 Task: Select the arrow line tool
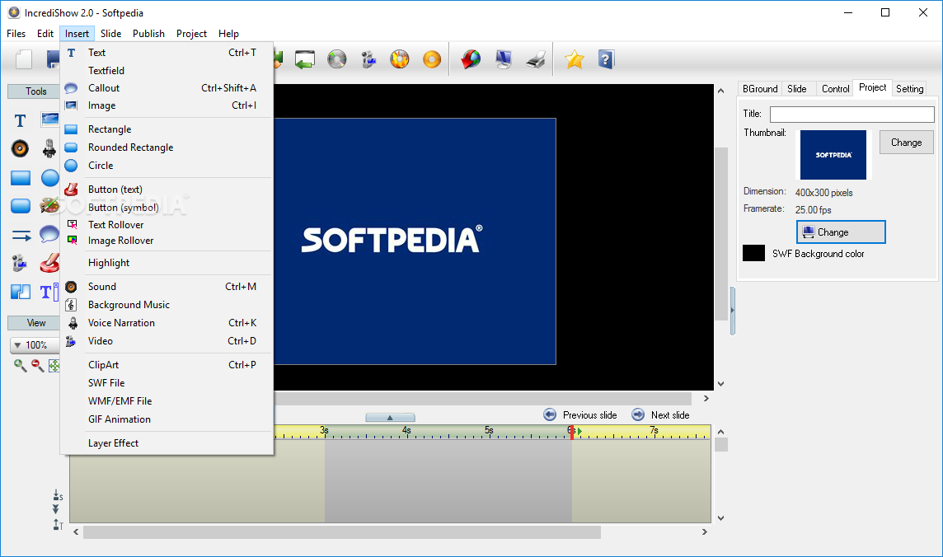21,236
